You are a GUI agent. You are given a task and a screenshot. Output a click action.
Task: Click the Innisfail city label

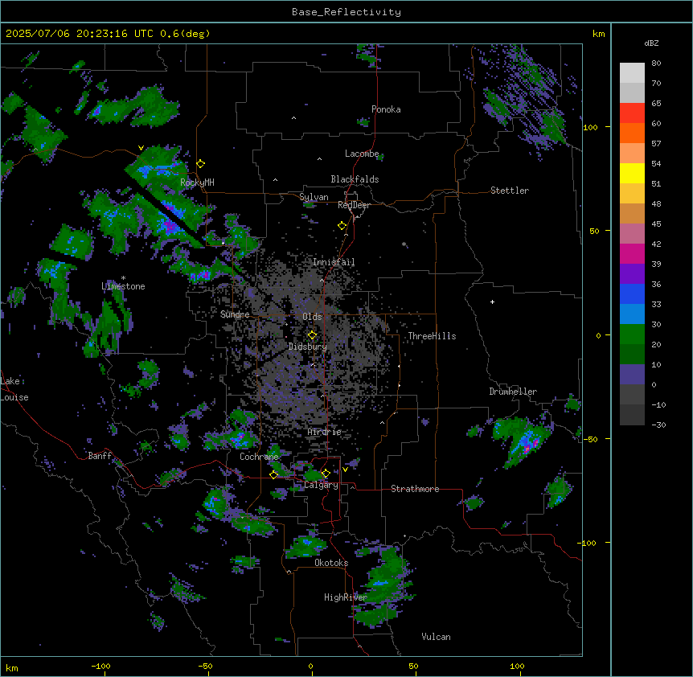tap(334, 262)
